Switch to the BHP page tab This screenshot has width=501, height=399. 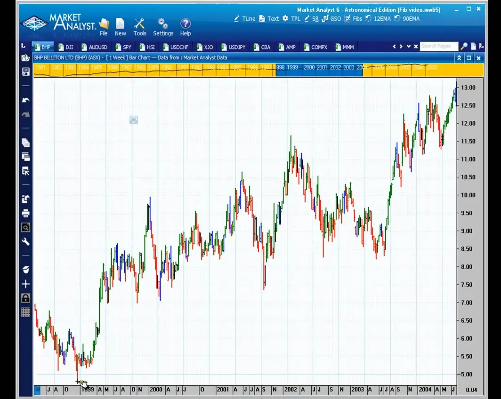point(42,47)
